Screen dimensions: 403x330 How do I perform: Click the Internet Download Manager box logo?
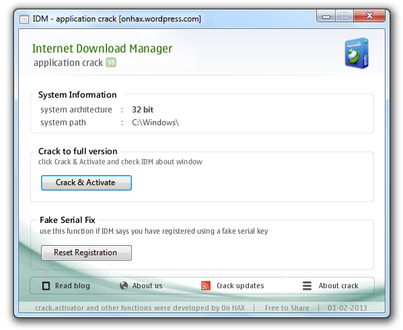[x=357, y=53]
